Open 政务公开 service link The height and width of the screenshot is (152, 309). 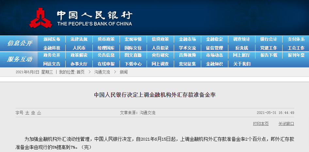coord(52,55)
